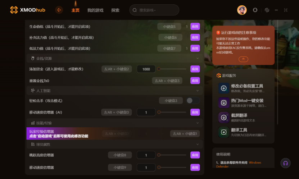Click the user avatar picture

(x=242, y=10)
